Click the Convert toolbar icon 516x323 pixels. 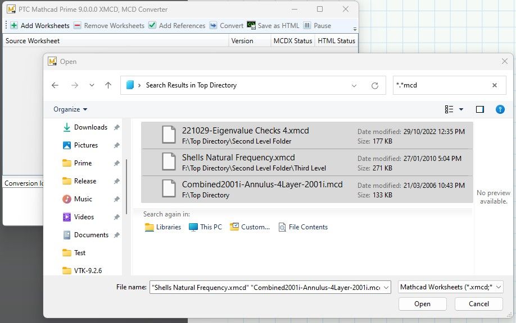214,26
